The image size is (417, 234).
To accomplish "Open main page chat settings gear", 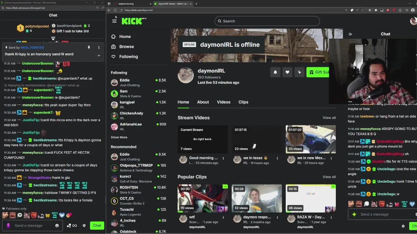I will coord(403,226).
